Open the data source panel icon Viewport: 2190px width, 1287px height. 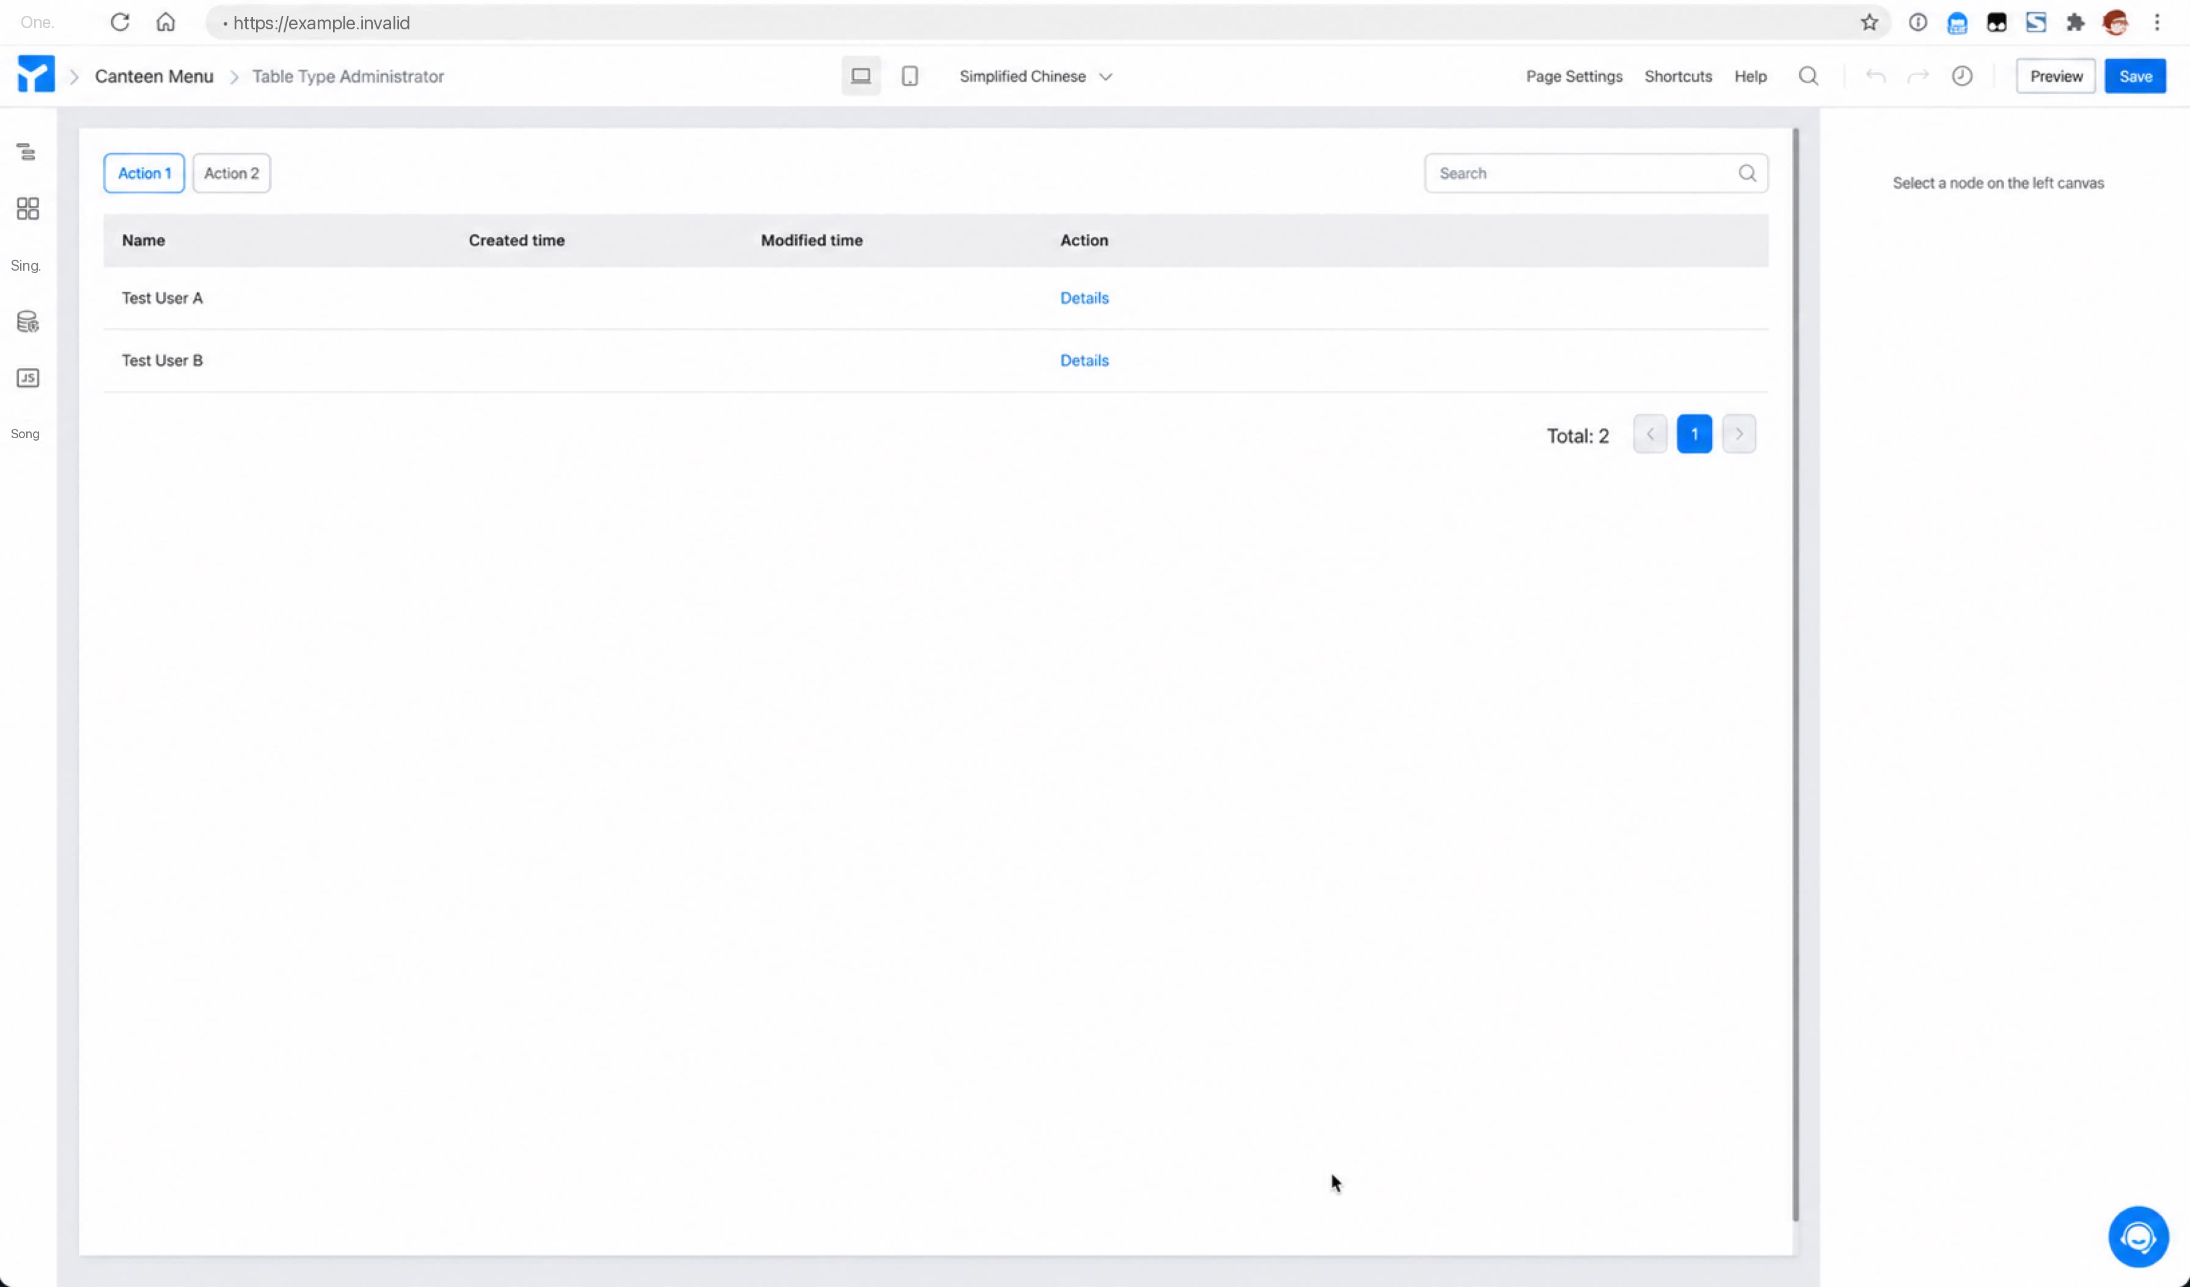tap(27, 321)
